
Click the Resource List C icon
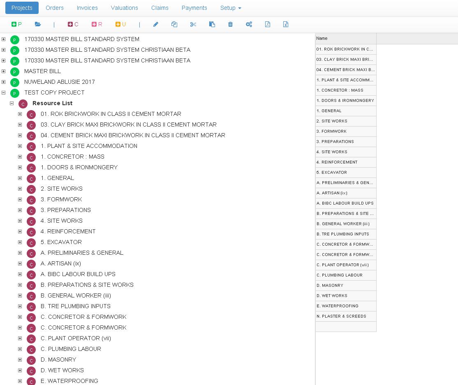23,104
